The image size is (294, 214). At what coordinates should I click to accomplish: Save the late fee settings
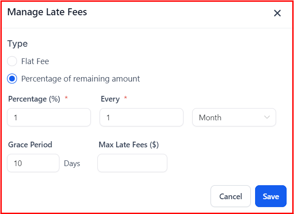click(270, 196)
